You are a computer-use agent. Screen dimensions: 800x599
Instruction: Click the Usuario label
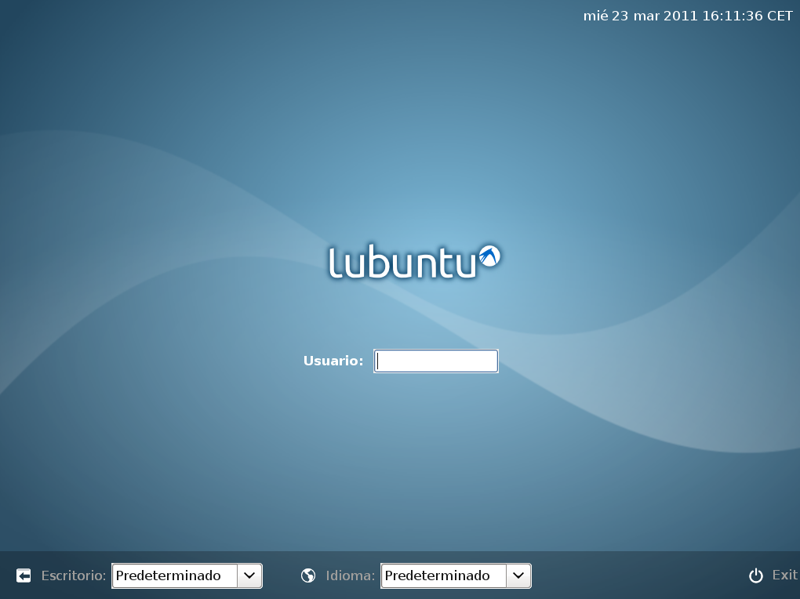tap(333, 361)
